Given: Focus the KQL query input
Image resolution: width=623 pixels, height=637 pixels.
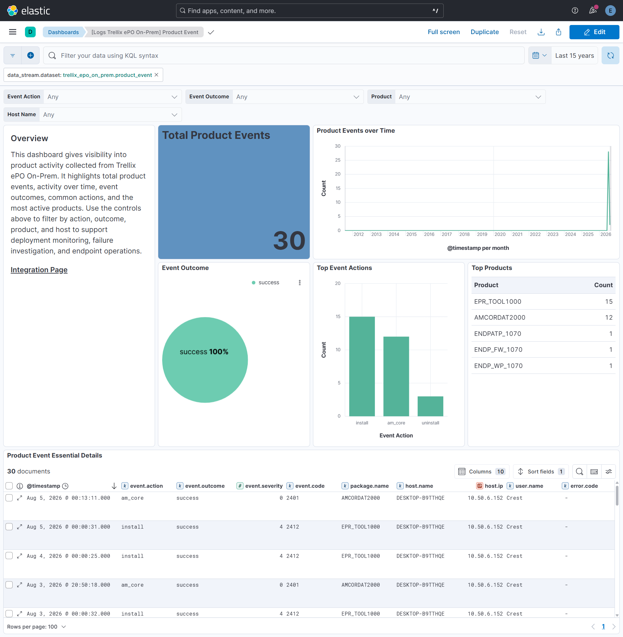Looking at the screenshot, I should click(284, 55).
